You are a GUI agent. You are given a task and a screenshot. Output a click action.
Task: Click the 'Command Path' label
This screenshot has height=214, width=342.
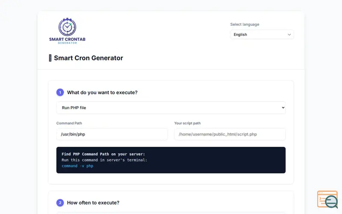(69, 123)
